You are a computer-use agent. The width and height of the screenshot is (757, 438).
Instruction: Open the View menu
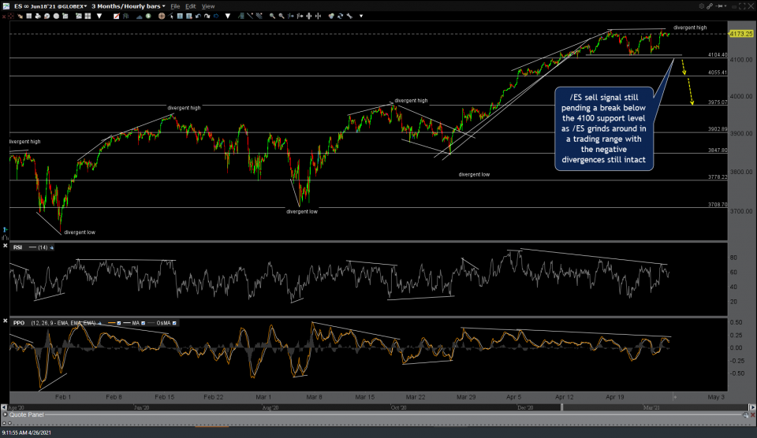click(x=208, y=6)
